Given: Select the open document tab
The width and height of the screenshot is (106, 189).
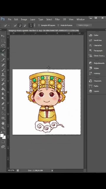Looking at the screenshot, I should click(44, 30).
